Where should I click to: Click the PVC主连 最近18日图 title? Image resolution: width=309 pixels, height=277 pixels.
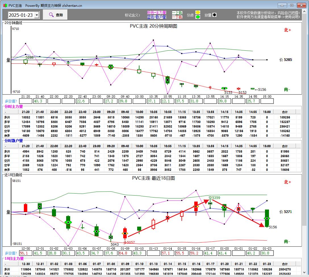click(154, 178)
